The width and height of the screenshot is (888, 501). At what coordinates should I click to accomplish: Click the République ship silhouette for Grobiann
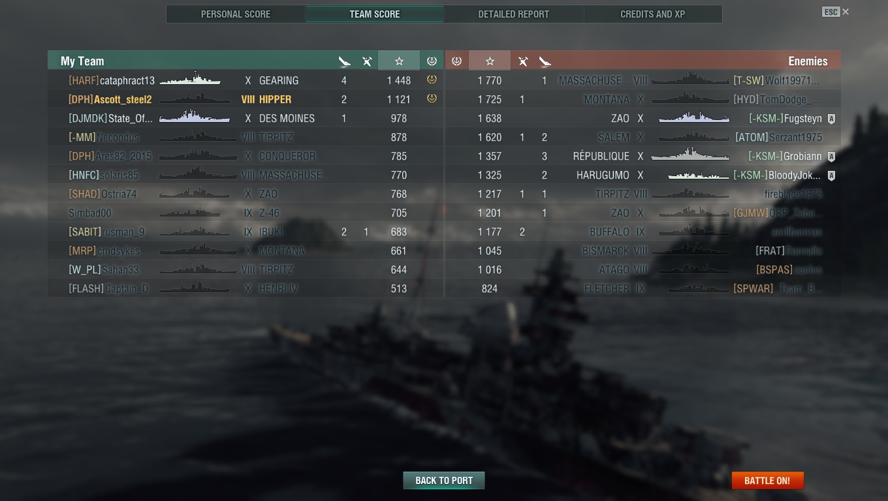(x=690, y=155)
